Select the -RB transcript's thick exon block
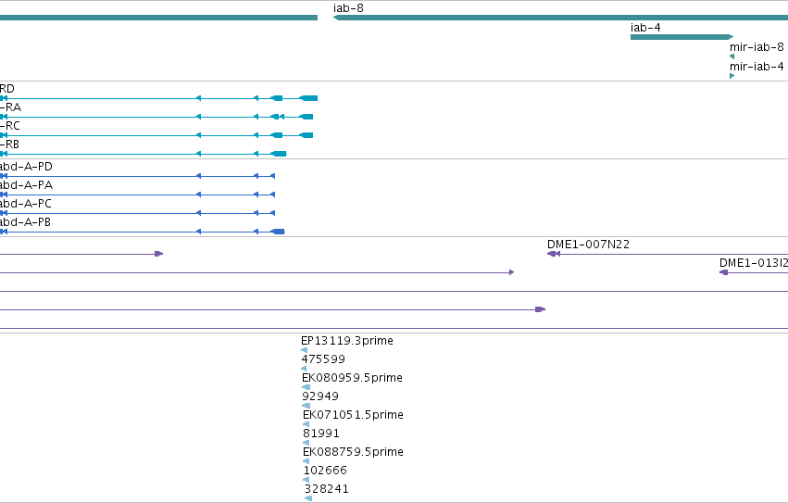Image resolution: width=788 pixels, height=503 pixels. (279, 154)
